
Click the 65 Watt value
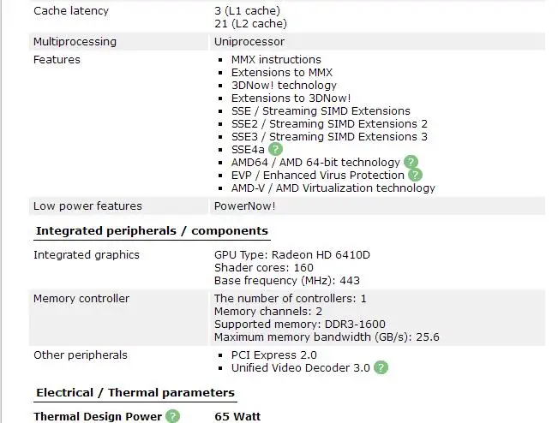click(x=237, y=417)
